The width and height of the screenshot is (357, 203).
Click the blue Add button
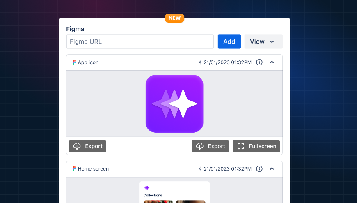coord(229,42)
